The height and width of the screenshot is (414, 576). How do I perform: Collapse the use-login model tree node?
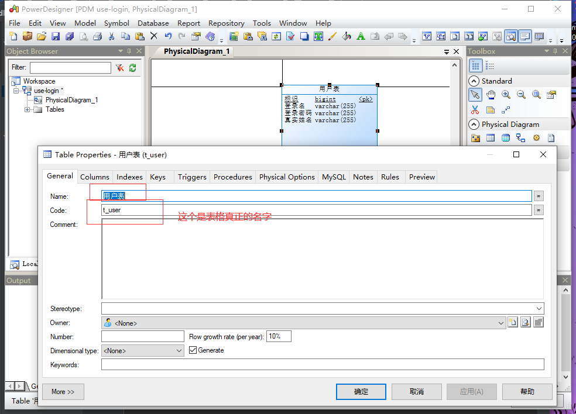click(x=16, y=90)
